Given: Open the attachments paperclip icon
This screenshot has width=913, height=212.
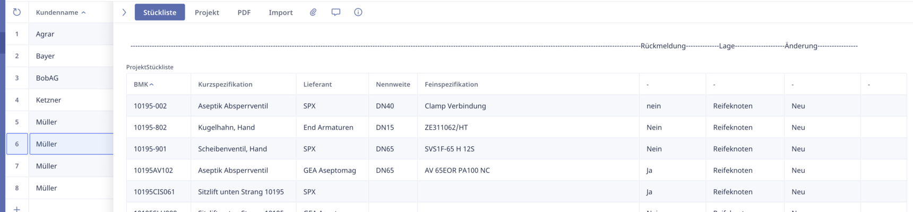Looking at the screenshot, I should tap(313, 12).
